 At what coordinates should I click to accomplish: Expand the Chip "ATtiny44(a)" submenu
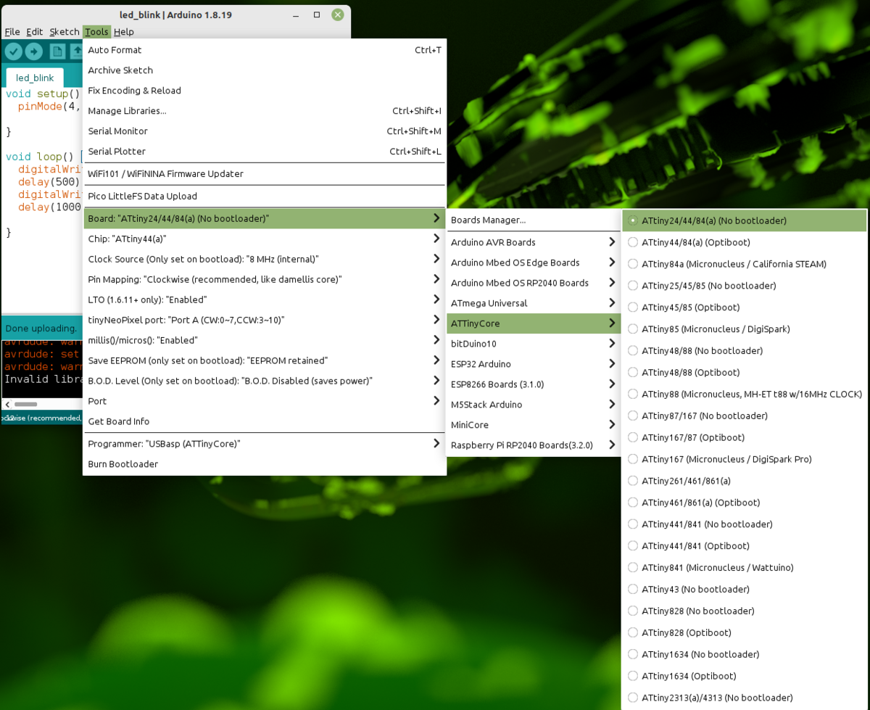pyautogui.click(x=265, y=239)
